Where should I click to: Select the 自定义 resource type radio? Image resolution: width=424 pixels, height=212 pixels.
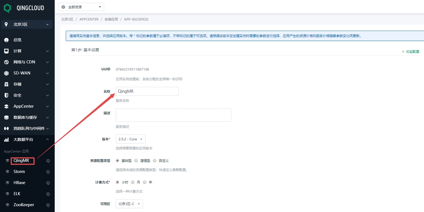[155, 161]
